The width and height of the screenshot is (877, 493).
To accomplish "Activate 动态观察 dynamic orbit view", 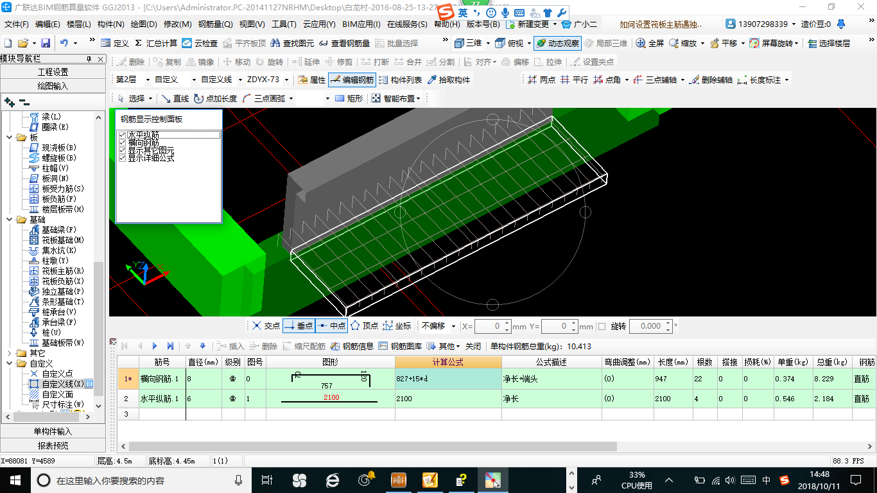I will coord(557,43).
